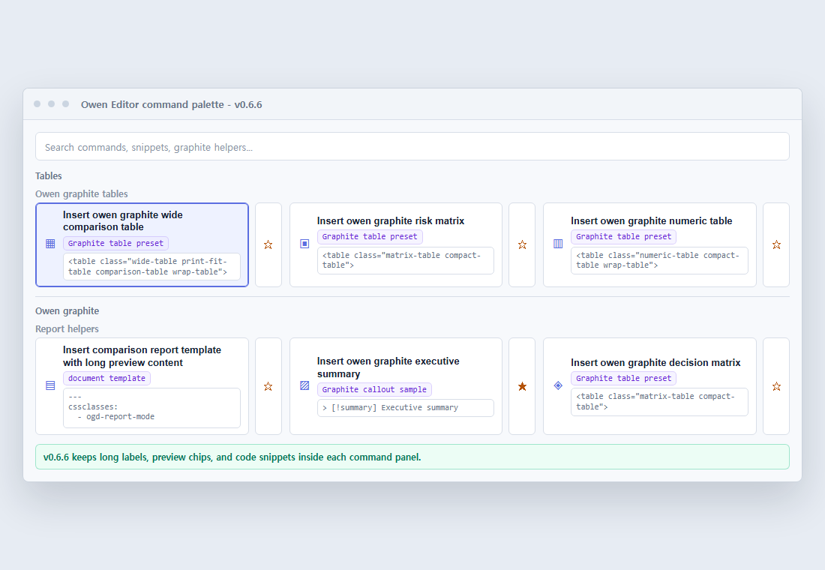This screenshot has height=570, width=825.
Task: Run Insert comparison report template command
Action: [142, 386]
